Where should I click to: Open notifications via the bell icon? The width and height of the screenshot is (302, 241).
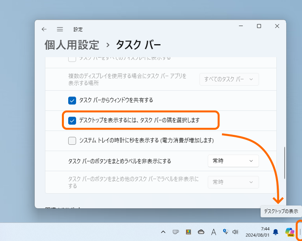(276, 232)
